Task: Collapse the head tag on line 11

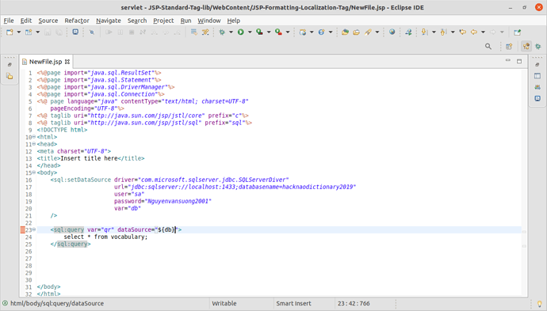Action: [34, 144]
